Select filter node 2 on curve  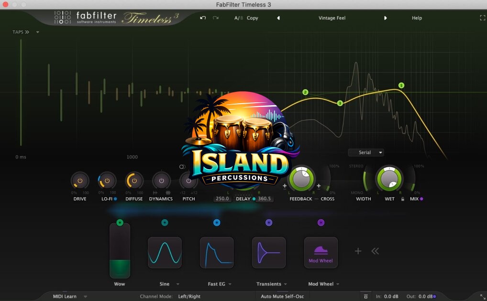(x=305, y=92)
